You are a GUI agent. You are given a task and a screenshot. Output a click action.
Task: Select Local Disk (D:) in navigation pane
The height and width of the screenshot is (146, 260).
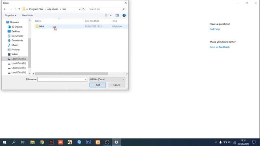click(x=19, y=63)
